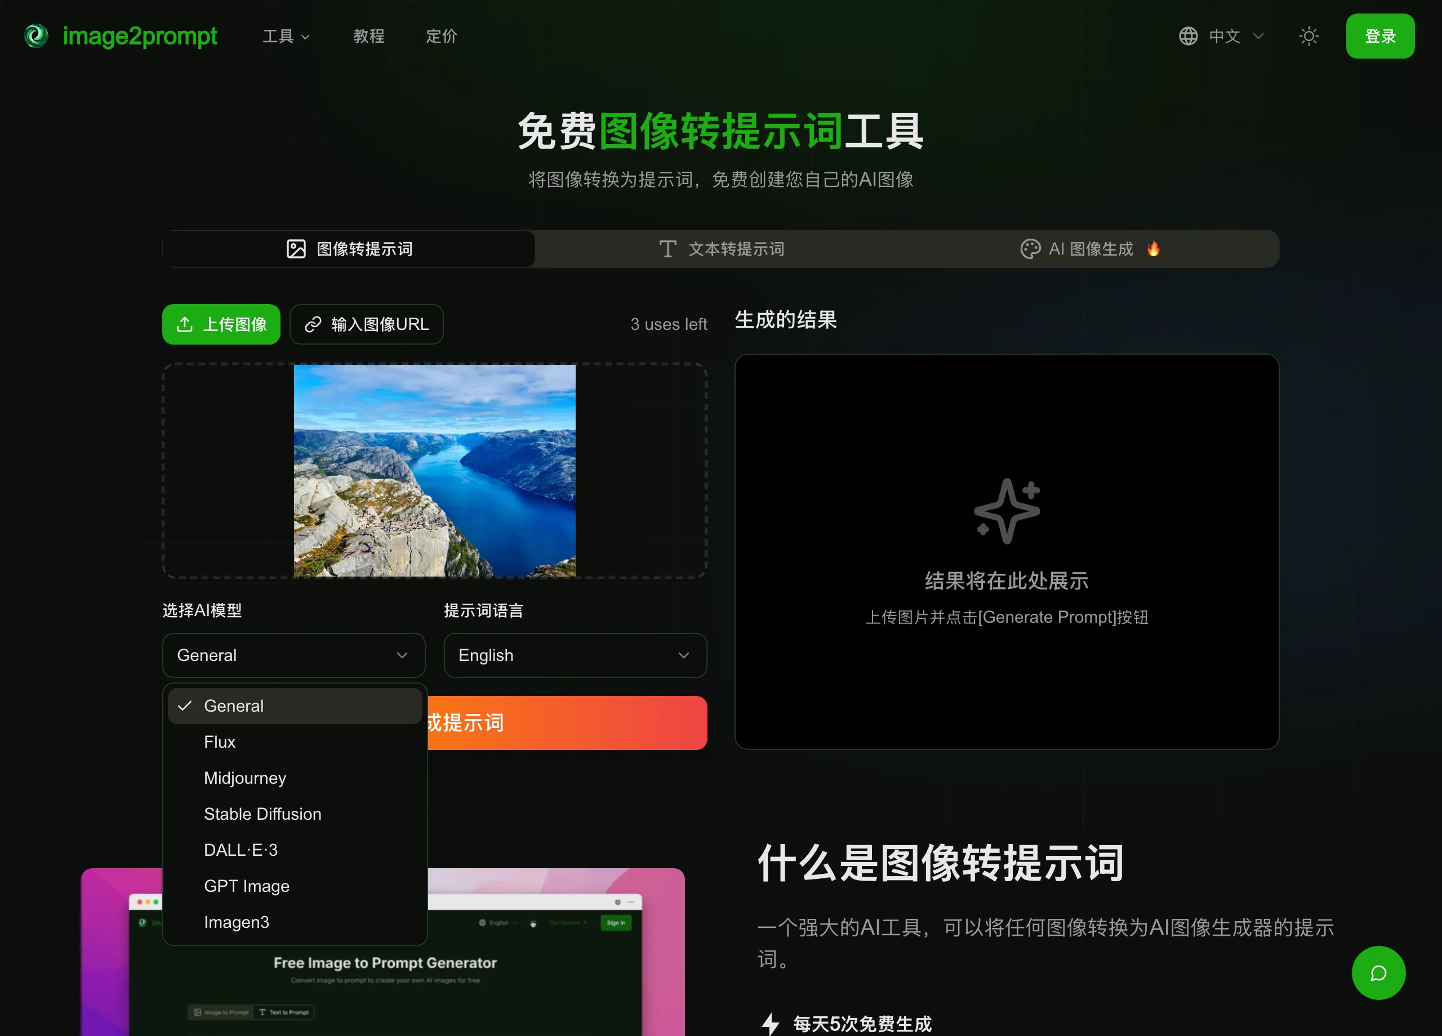Choose Midjourney from the model list

click(295, 778)
